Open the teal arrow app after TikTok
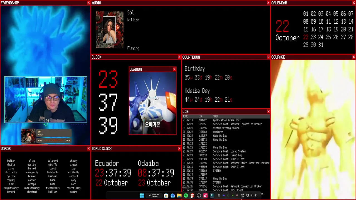Image resolution: width=356 pixels, height=200 pixels. [212, 196]
